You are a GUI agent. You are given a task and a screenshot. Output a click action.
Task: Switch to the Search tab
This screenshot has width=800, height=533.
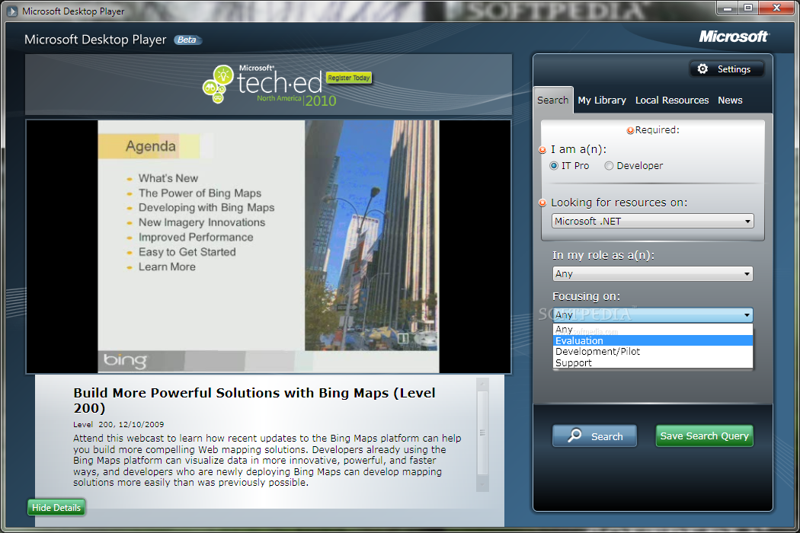click(553, 100)
